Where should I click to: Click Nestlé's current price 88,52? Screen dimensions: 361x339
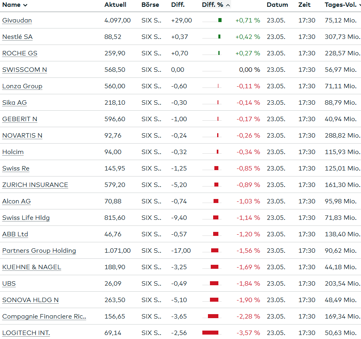113,37
